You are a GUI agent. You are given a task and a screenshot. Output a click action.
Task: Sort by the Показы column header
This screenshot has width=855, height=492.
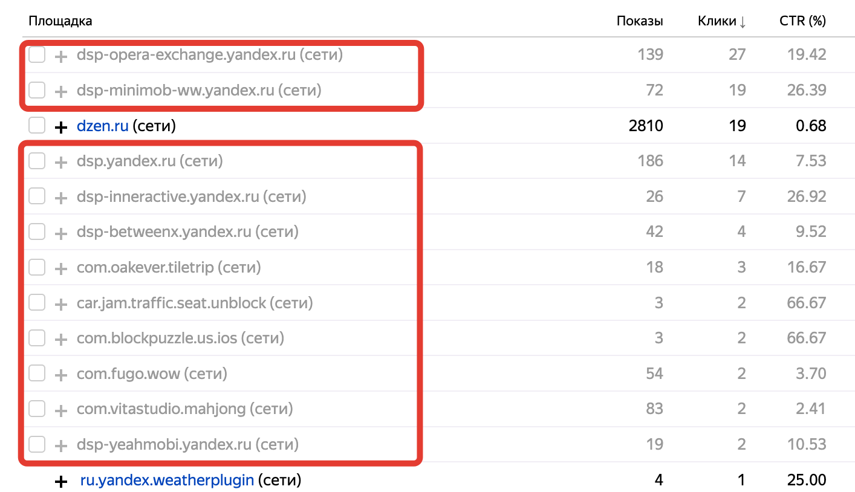click(x=640, y=21)
